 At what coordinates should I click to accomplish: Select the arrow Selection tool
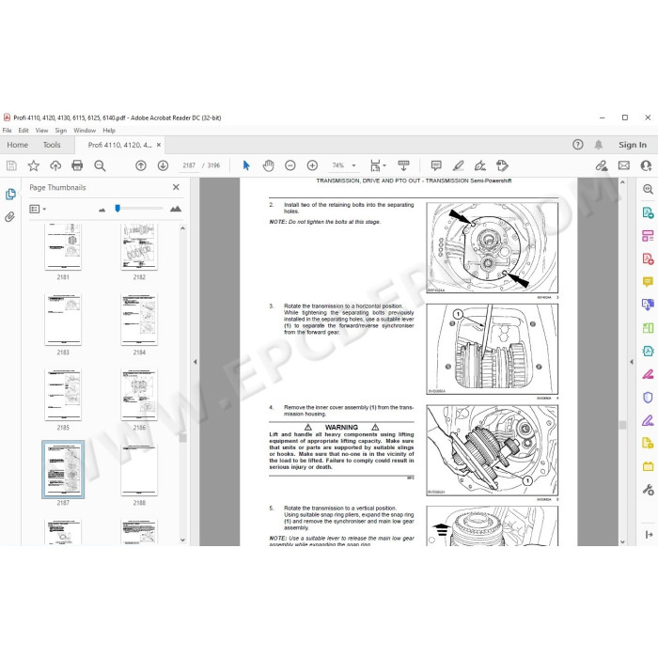point(246,165)
